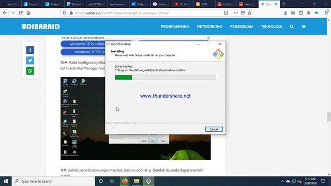This screenshot has width=331, height=186.
Task: Click Git installation progress bar
Action: coord(165,78)
